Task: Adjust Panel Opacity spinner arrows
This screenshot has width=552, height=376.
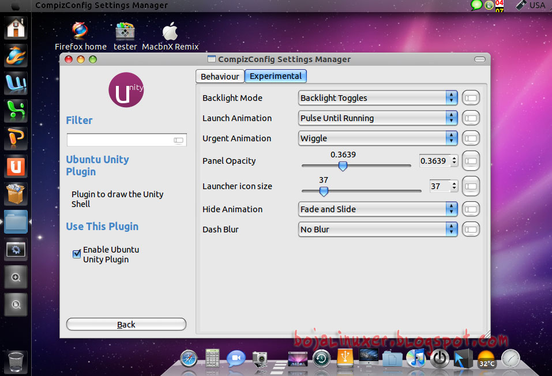Action: coord(455,161)
